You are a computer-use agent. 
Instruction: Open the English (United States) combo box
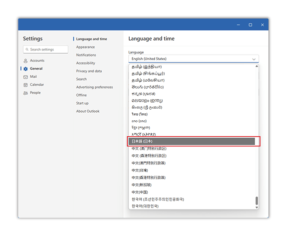(x=193, y=59)
